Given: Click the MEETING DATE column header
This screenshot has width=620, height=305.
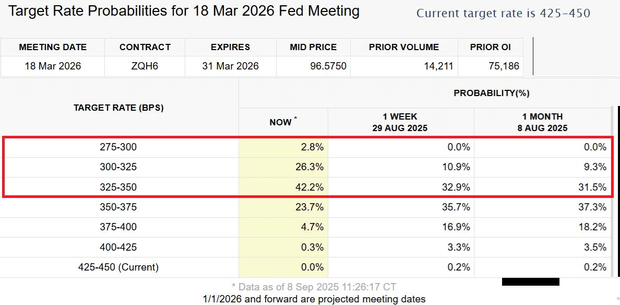Looking at the screenshot, I should point(53,47).
